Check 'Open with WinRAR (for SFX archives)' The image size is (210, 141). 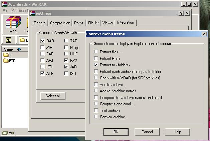click(96, 78)
